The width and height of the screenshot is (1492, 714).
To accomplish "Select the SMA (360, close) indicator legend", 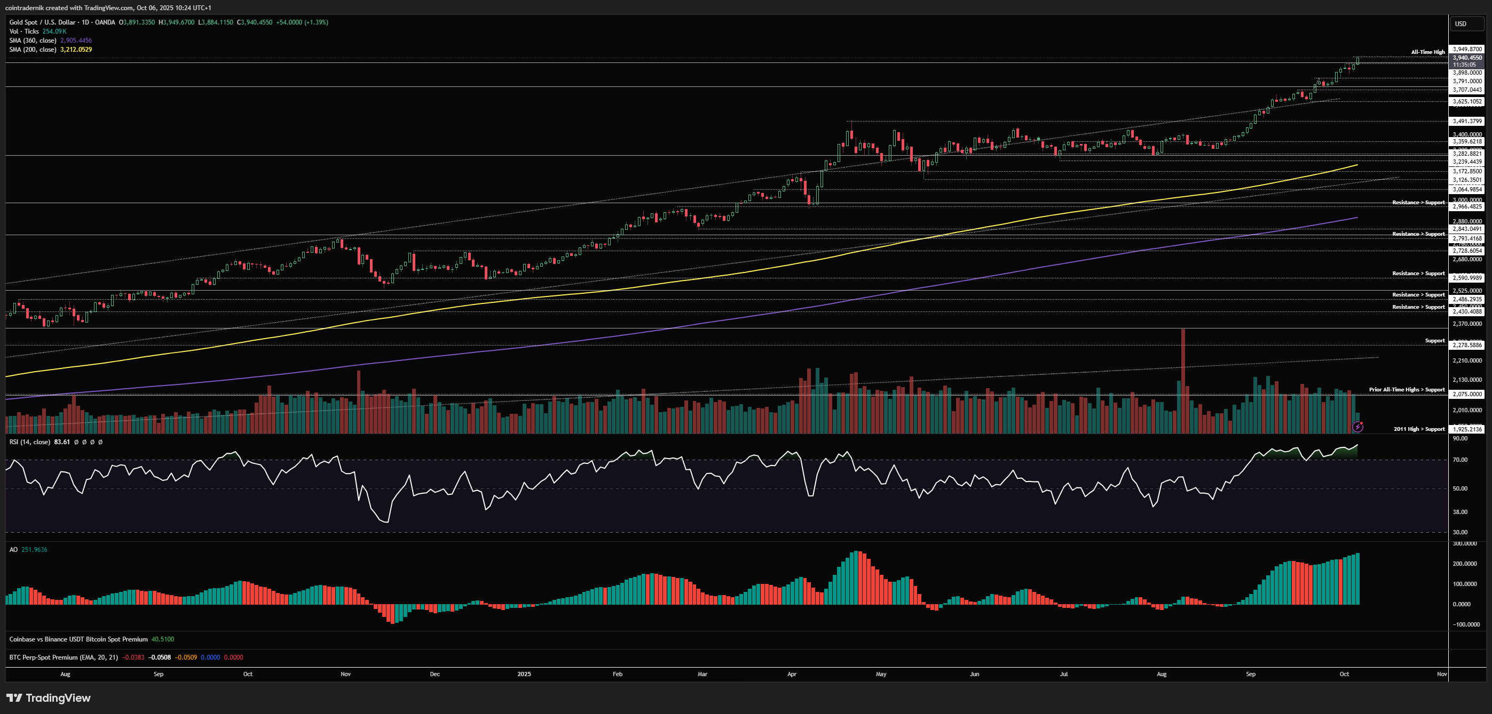I will 33,41.
